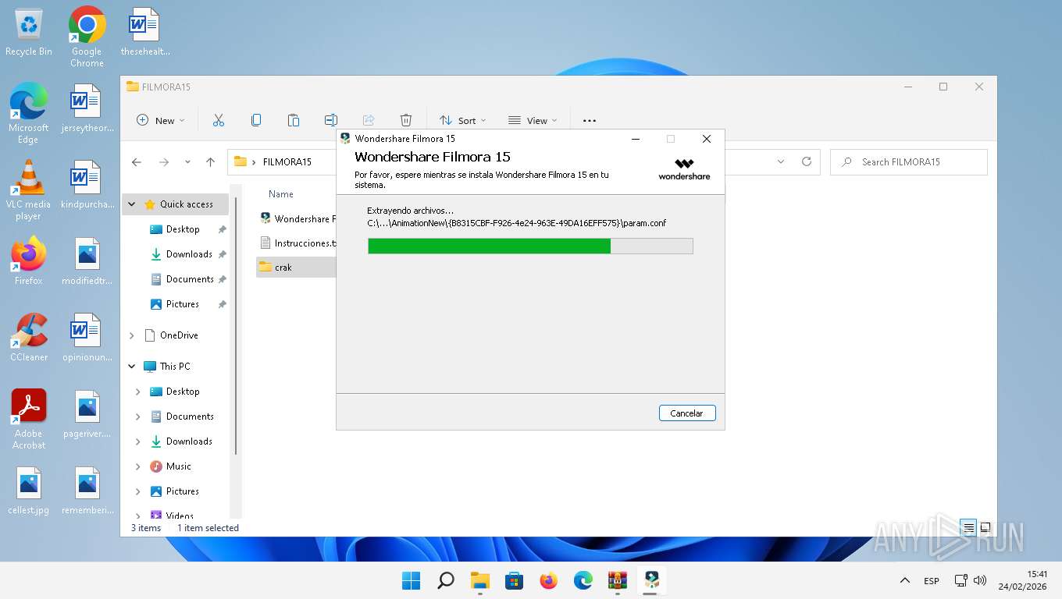Click the volume speaker tray icon
1062x599 pixels.
coord(980,581)
